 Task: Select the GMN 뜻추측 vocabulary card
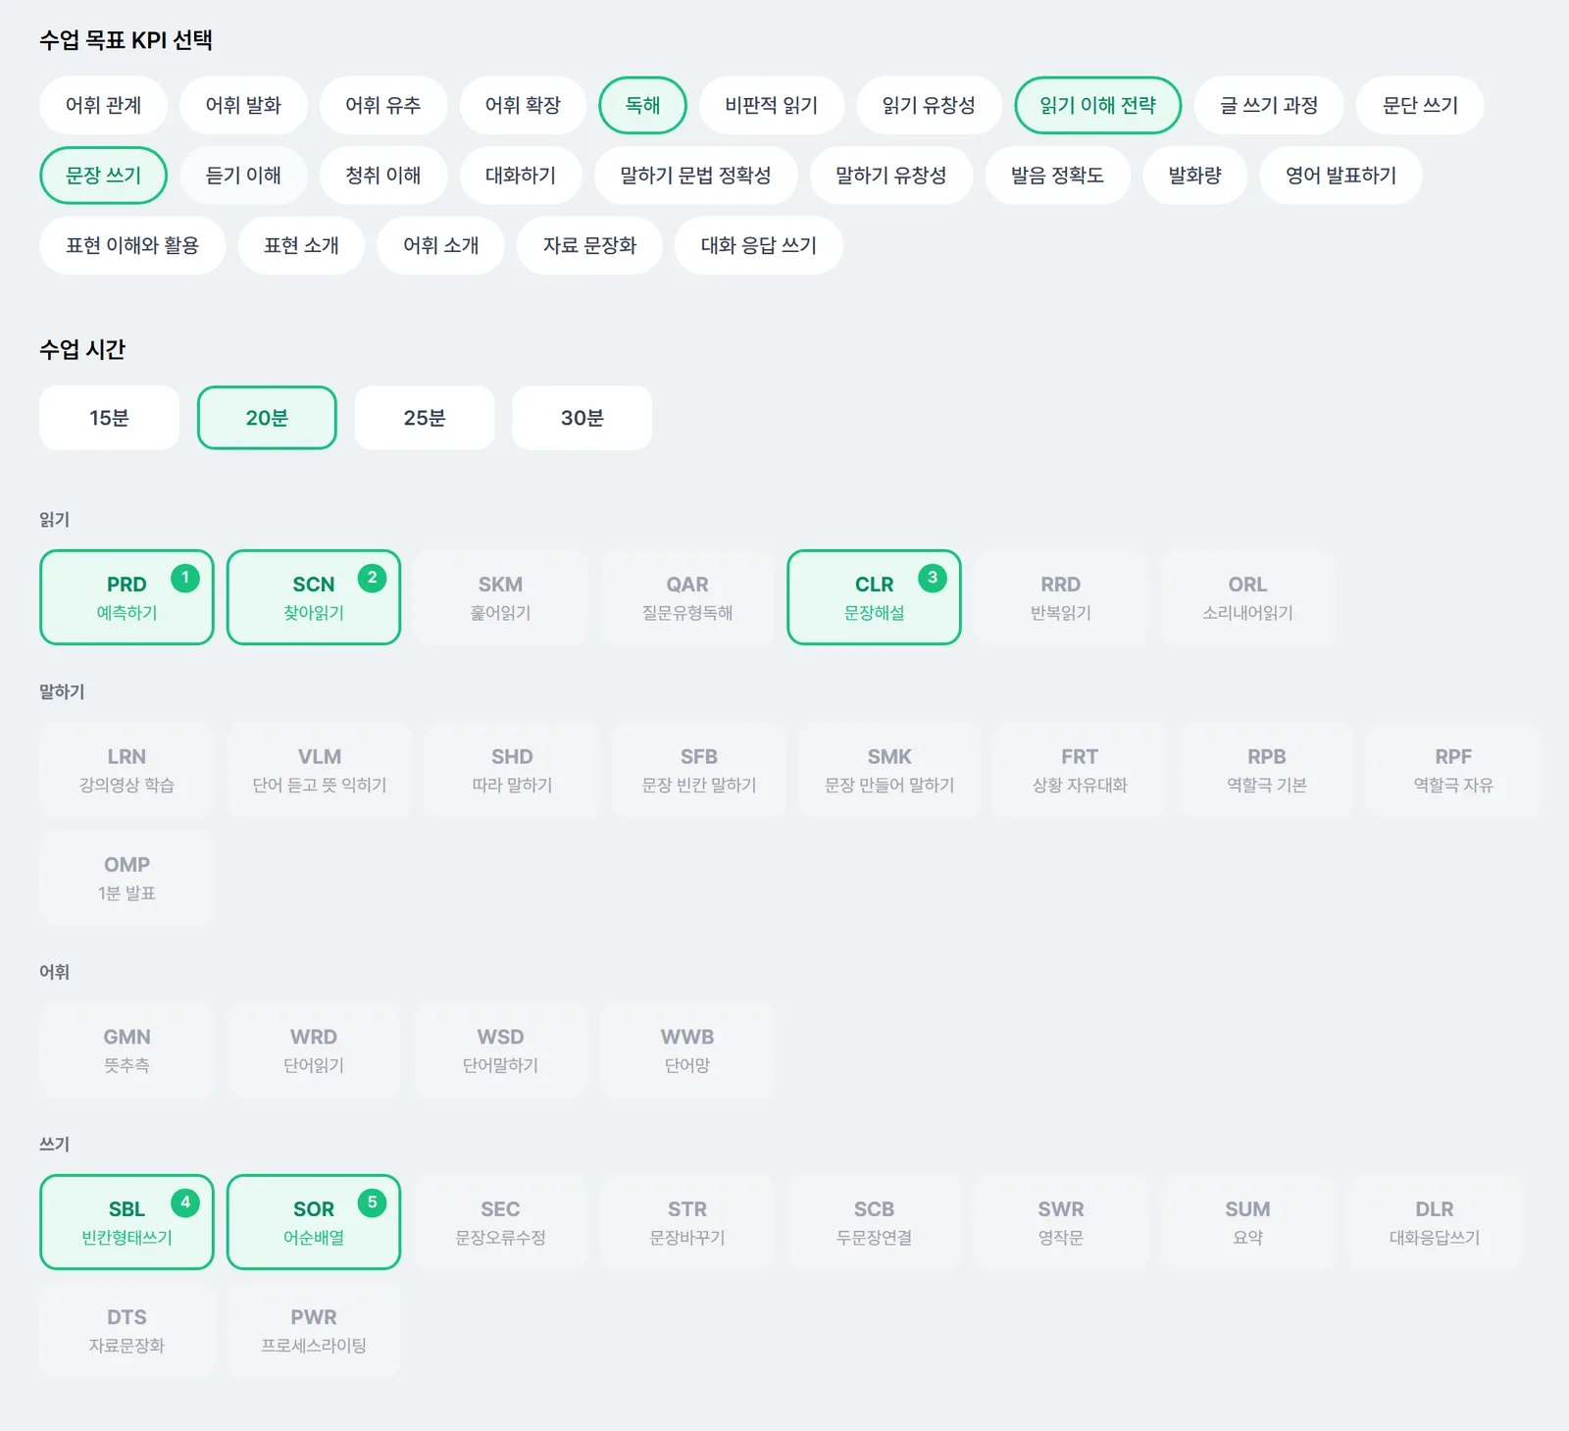(x=127, y=1050)
